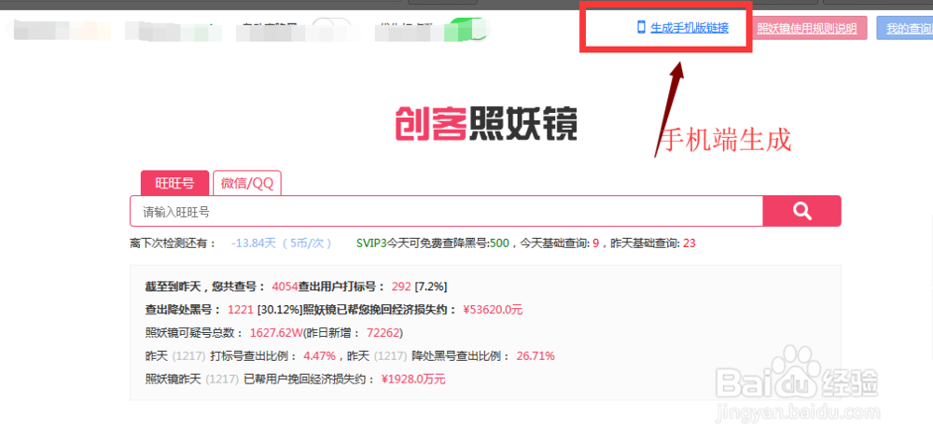Click the 1221 降处黑号 count
This screenshot has width=933, height=445.
238,310
